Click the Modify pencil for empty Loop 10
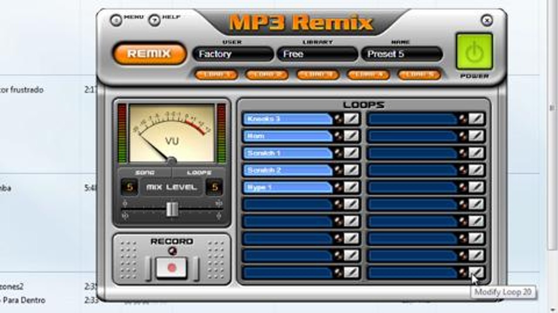Image resolution: width=558 pixels, height=313 pixels. pos(351,273)
